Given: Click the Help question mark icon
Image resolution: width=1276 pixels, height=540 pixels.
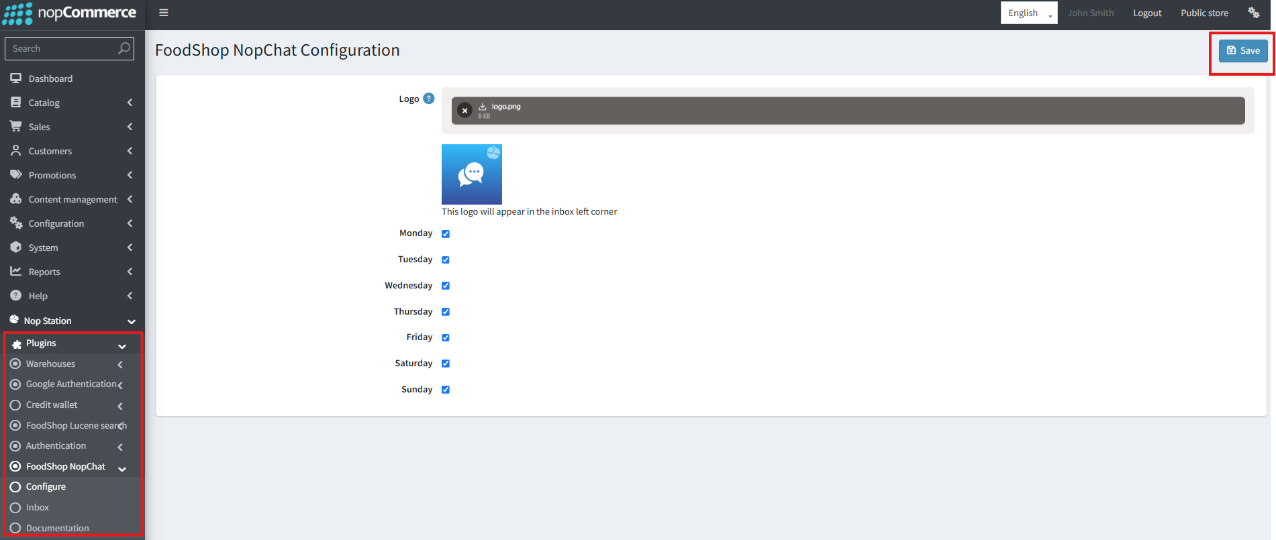Looking at the screenshot, I should 16,296.
